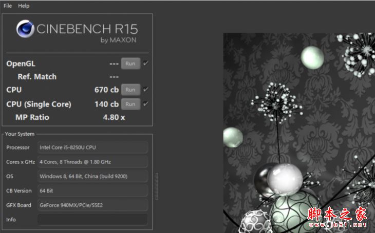This screenshot has height=233, width=375.
Task: Click the OS field Windows 8
Action: (92, 176)
